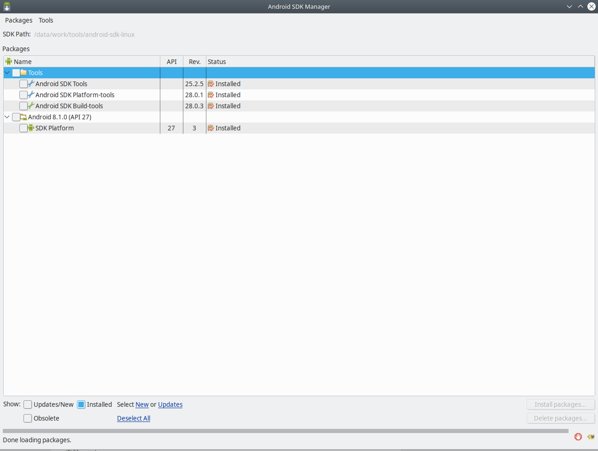Close the Android SDK Manager window
This screenshot has height=451, width=598.
(x=592, y=6)
